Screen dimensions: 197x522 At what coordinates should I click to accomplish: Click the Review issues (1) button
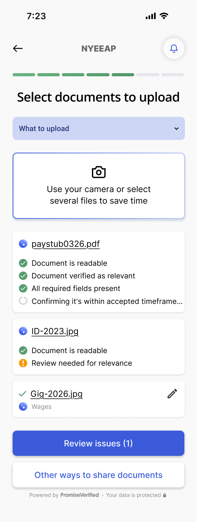98,443
